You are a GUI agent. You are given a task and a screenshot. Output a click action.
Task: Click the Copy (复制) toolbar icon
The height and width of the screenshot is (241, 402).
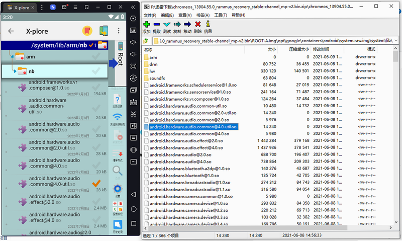(x=177, y=24)
